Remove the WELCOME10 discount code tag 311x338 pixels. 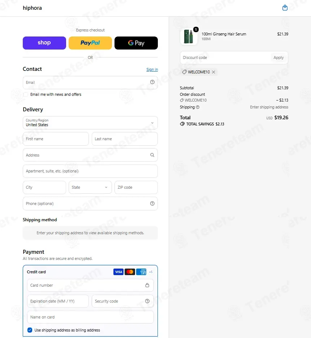(213, 72)
